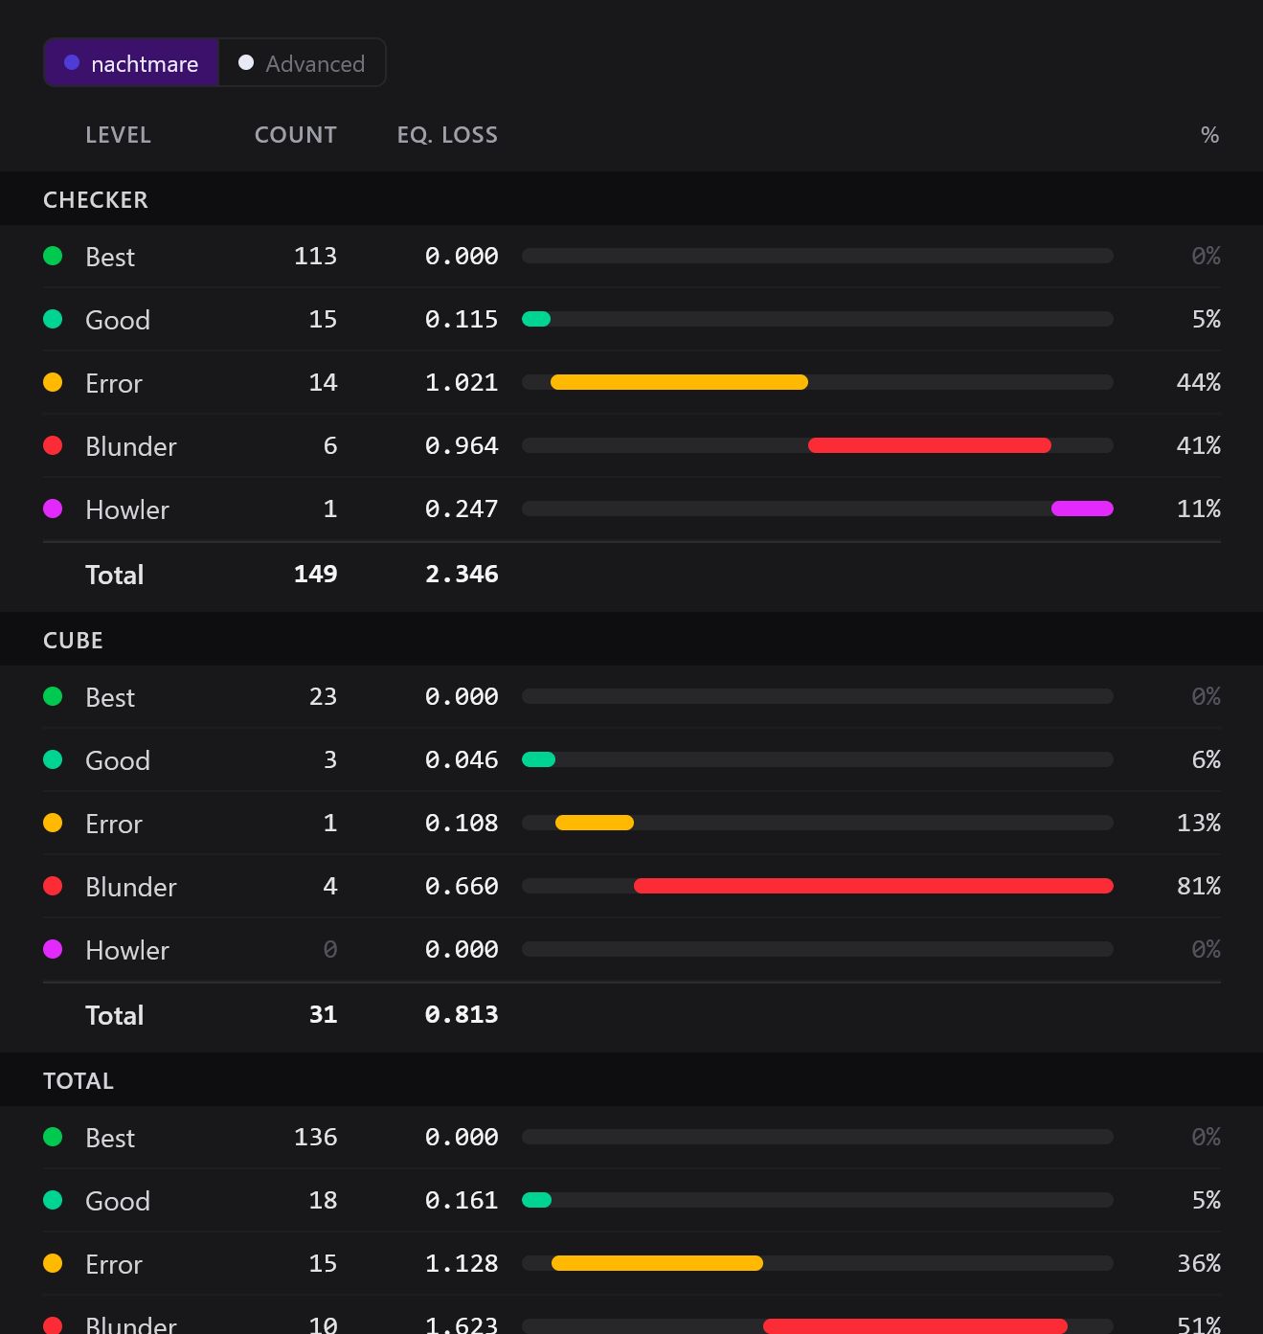The height and width of the screenshot is (1334, 1263).
Task: Click the teal dot for Total Good
Action: (x=53, y=1200)
